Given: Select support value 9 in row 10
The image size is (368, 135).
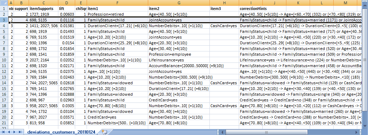Looking at the screenshot, I should [21, 60].
